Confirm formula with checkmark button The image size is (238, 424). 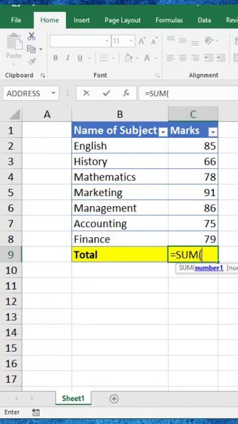(106, 93)
